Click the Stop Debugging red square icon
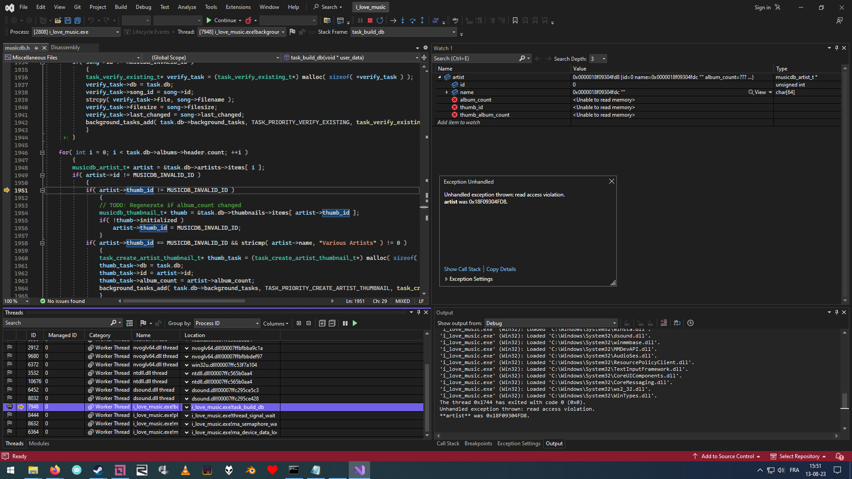Screen dimensions: 852x479 click(370, 20)
